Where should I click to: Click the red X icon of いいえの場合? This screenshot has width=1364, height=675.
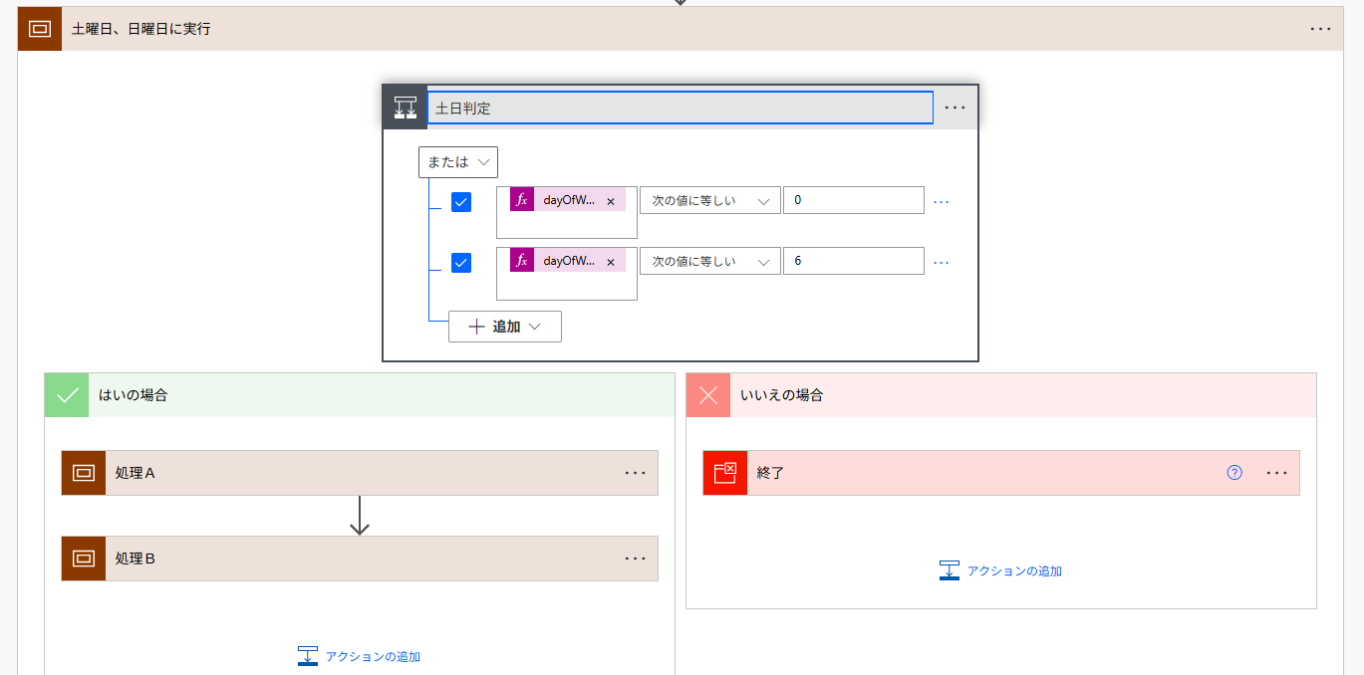coord(708,395)
